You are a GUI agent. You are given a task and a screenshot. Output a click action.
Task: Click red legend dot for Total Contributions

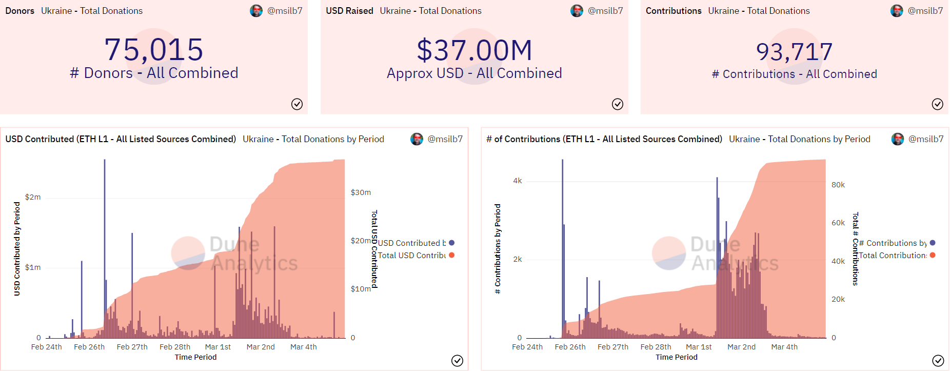[x=933, y=255]
